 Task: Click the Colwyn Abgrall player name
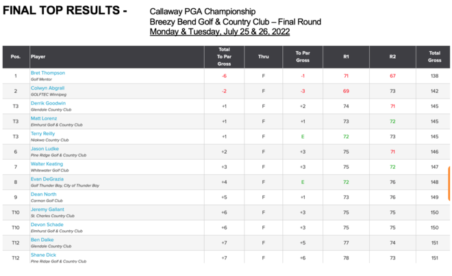[x=47, y=88]
